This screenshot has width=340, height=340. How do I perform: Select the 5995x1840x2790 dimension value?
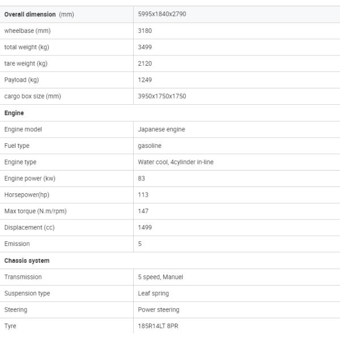tap(162, 14)
